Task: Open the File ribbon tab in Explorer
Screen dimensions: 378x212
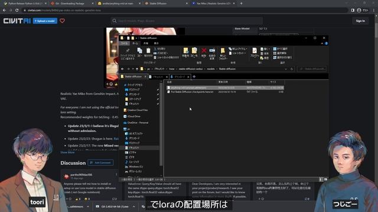Action: [x=125, y=43]
